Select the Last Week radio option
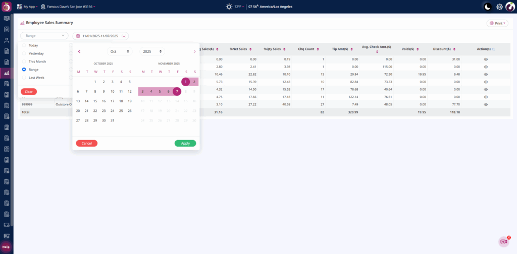This screenshot has height=254, width=517. pos(24,78)
